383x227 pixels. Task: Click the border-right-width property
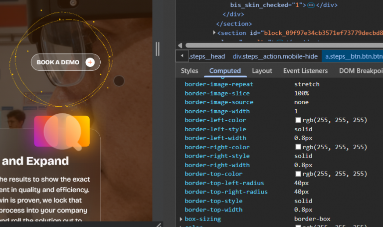pyautogui.click(x=217, y=165)
